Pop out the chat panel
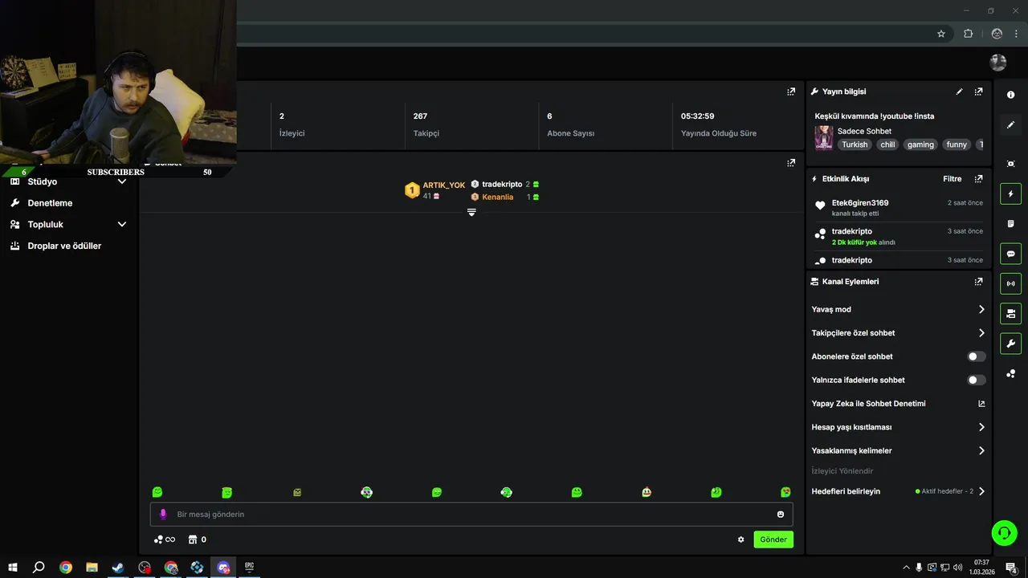 click(791, 162)
